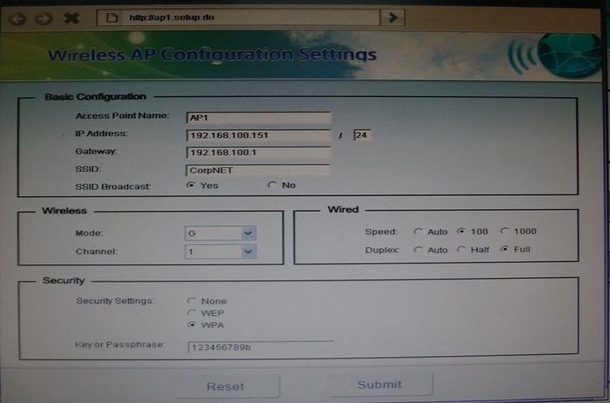Click the subnet prefix field showing 24
Image resolution: width=610 pixels, height=403 pixels.
[362, 135]
